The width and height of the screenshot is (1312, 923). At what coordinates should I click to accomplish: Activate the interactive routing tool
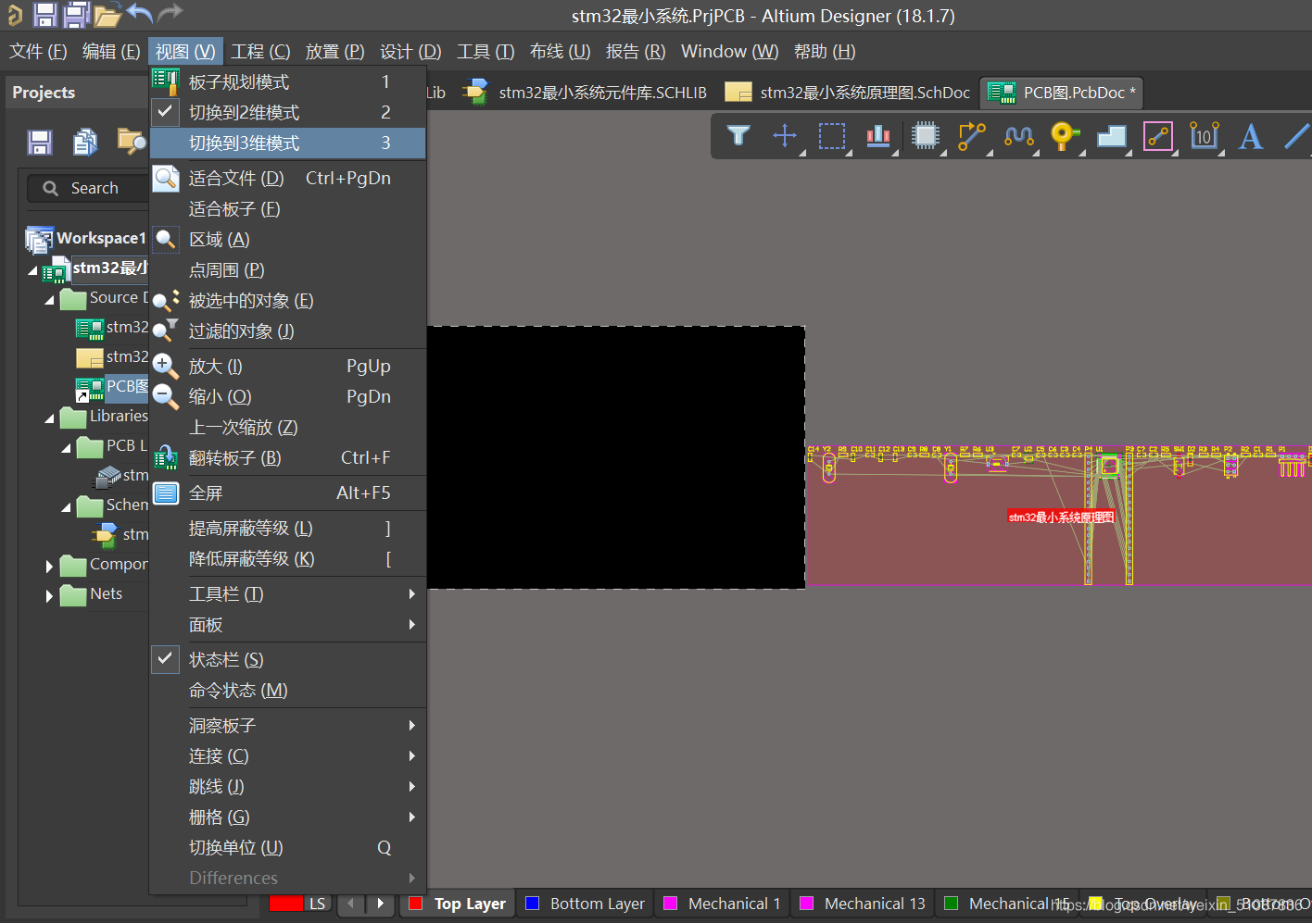coord(971,136)
